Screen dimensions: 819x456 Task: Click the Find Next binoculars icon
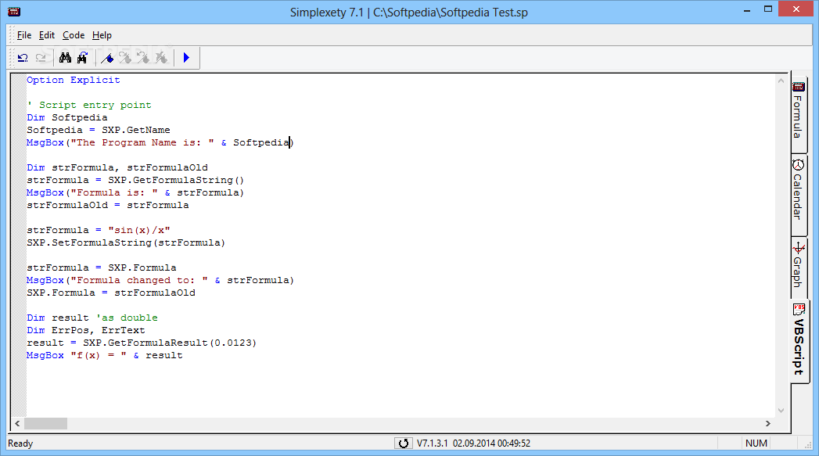pos(83,57)
